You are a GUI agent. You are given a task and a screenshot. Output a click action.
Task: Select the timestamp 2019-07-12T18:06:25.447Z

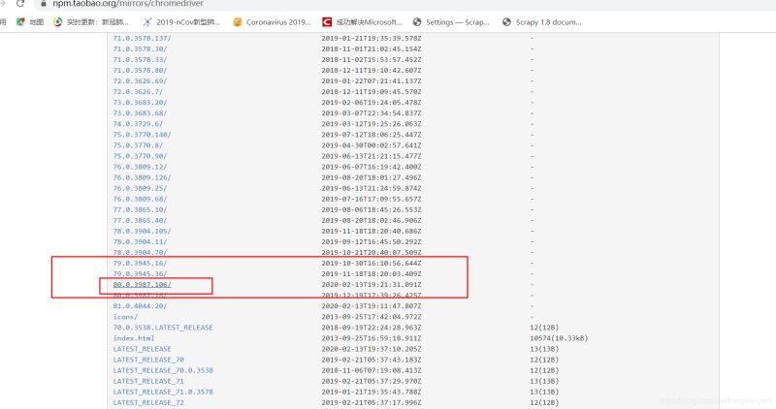[x=372, y=135]
